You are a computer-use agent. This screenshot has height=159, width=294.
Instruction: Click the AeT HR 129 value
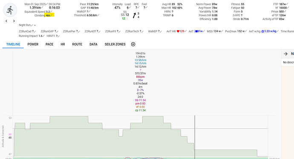180,31
